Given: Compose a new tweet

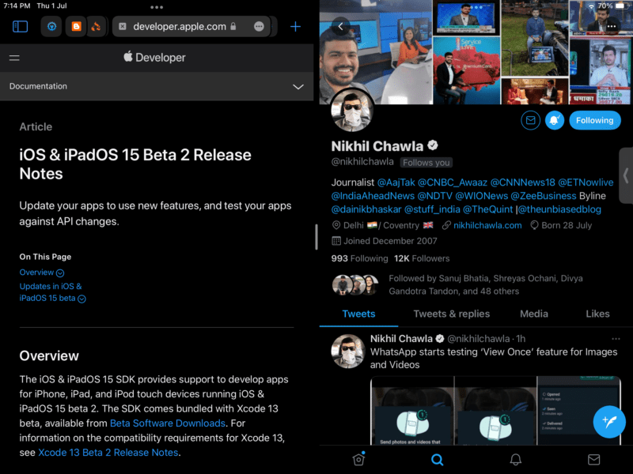Looking at the screenshot, I should click(x=609, y=422).
